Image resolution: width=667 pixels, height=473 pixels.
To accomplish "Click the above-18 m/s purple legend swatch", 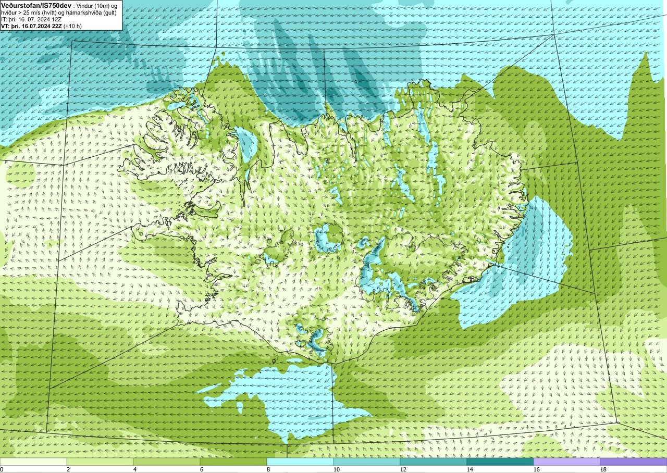I will click(634, 462).
